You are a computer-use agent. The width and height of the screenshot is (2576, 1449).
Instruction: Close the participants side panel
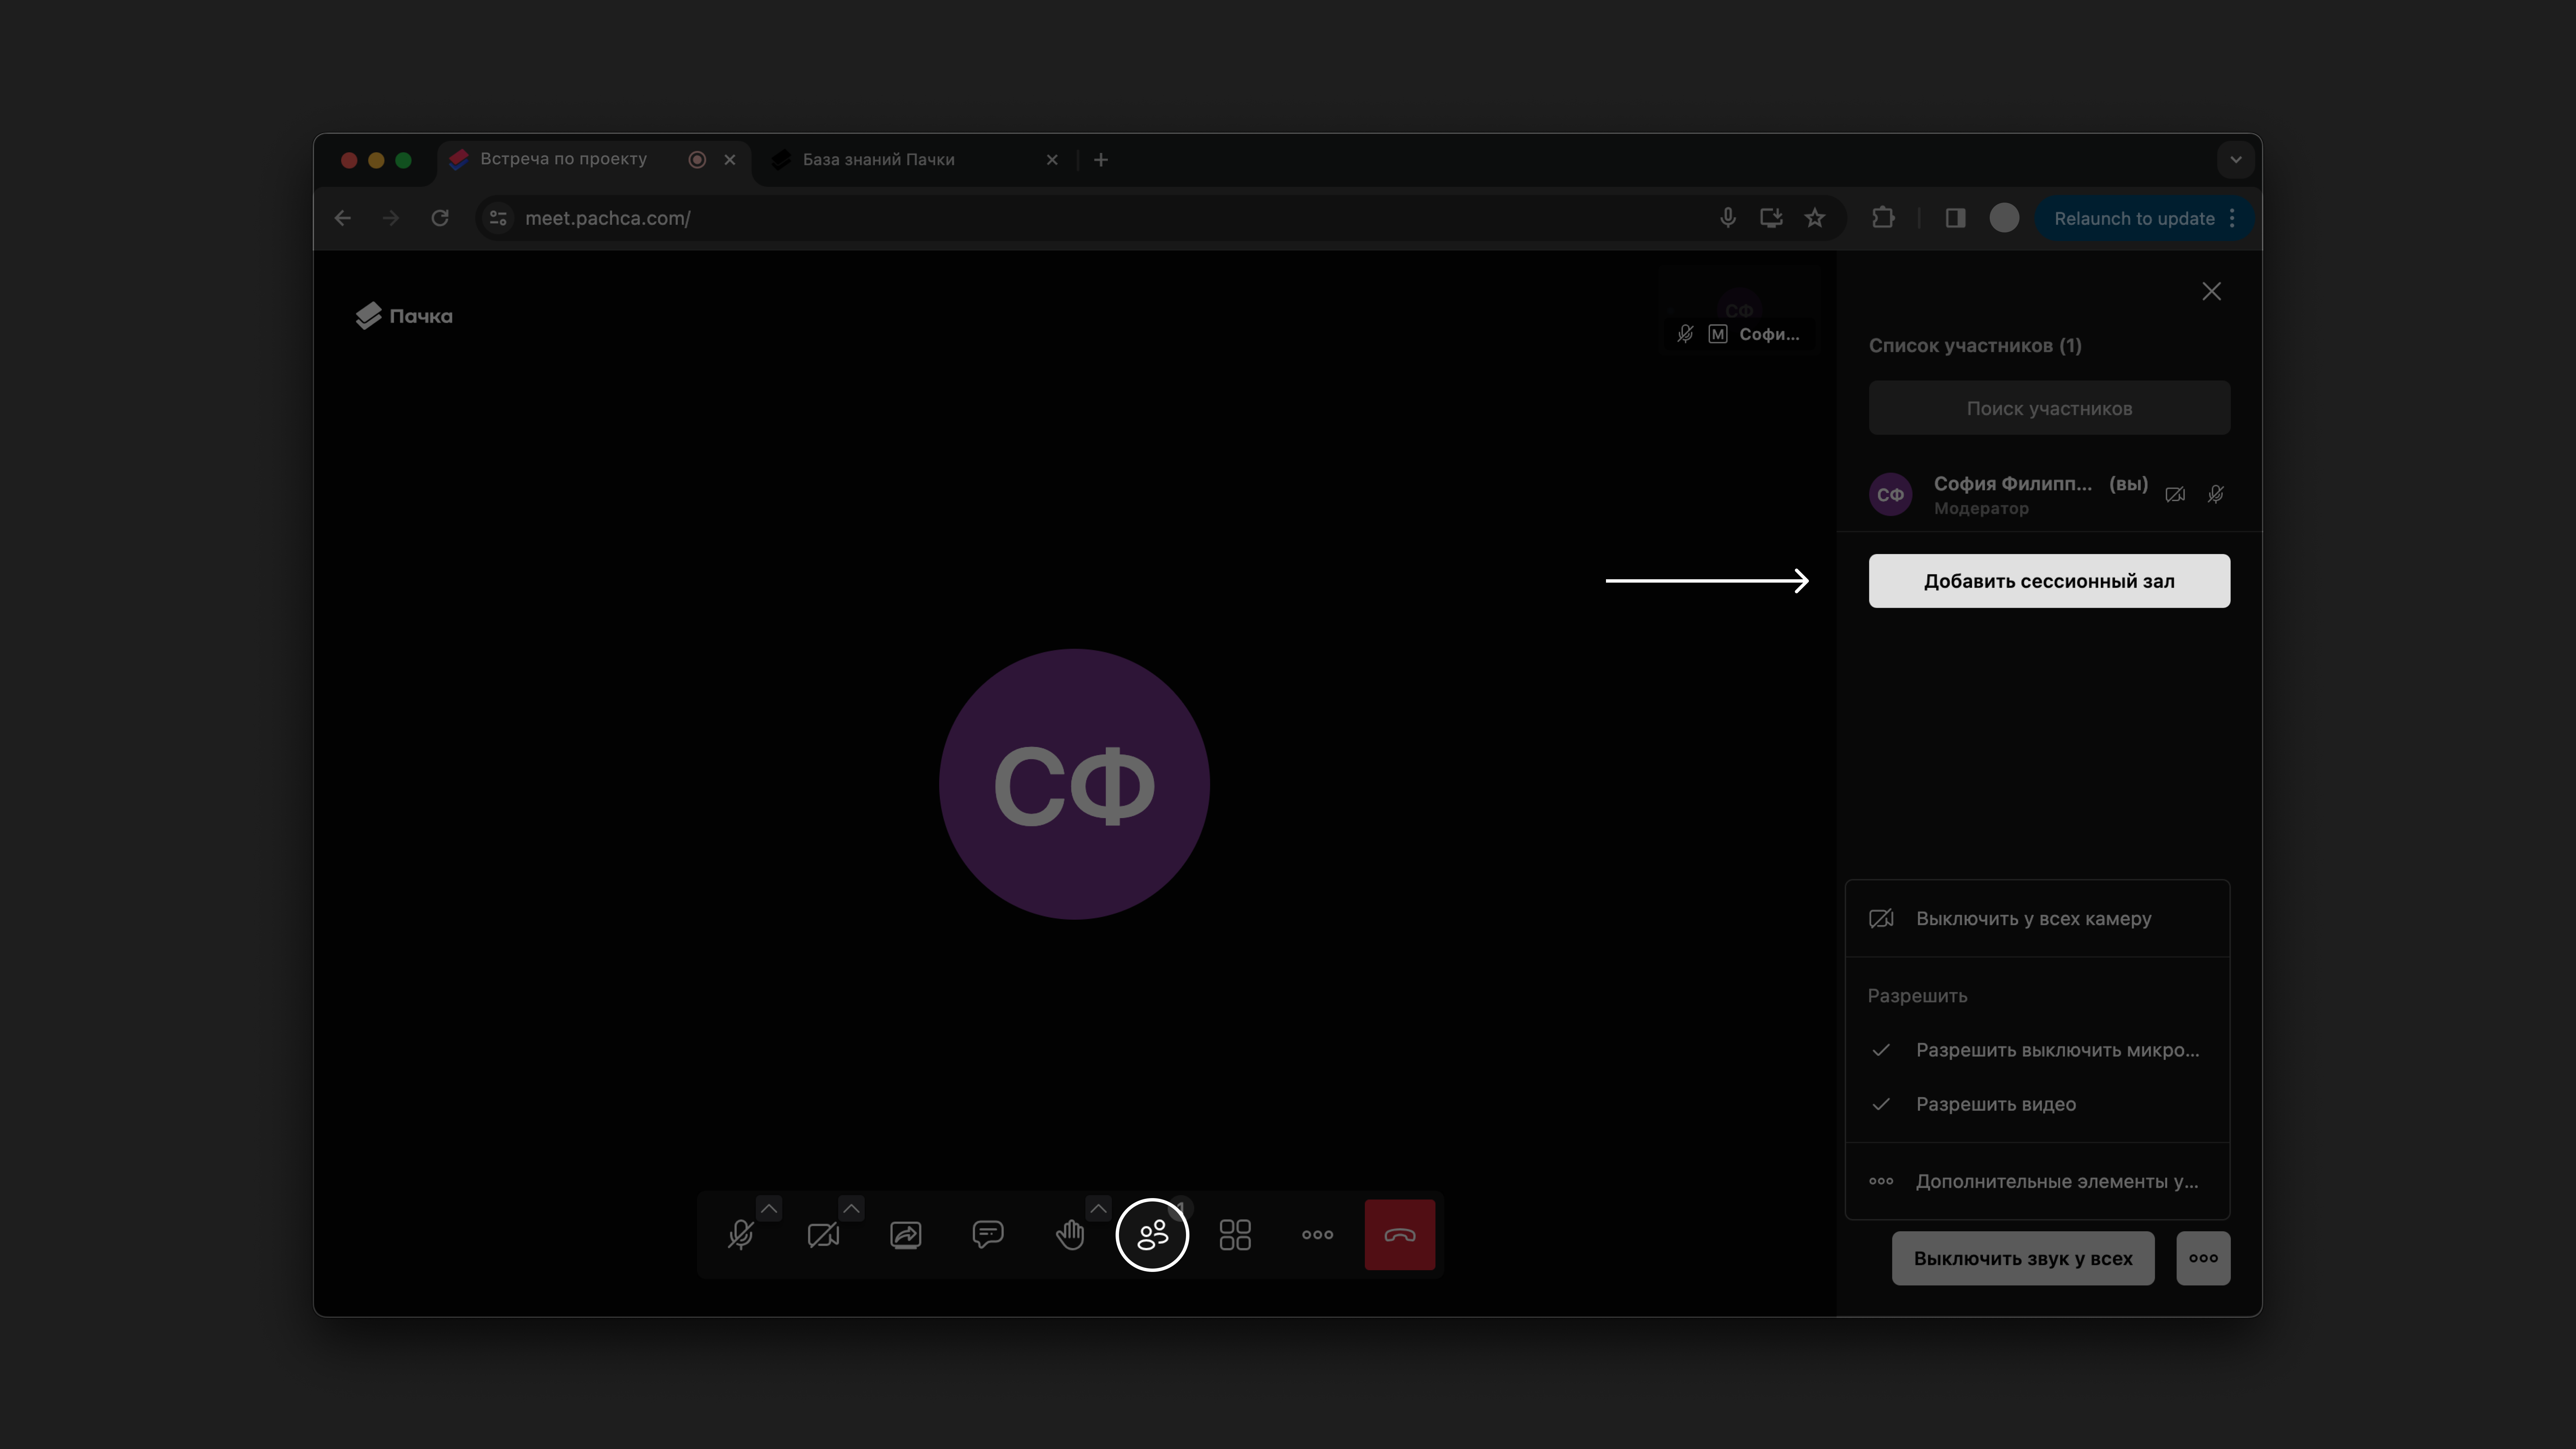(2211, 291)
